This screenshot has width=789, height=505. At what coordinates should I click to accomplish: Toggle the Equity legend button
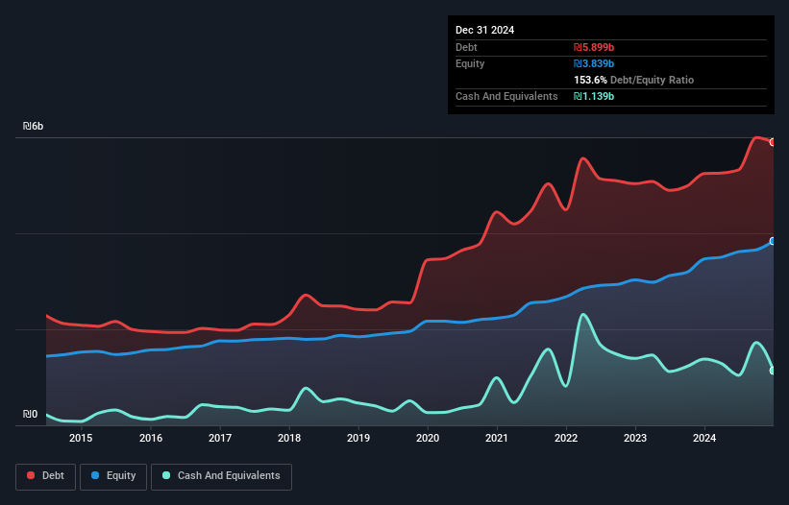tap(113, 476)
